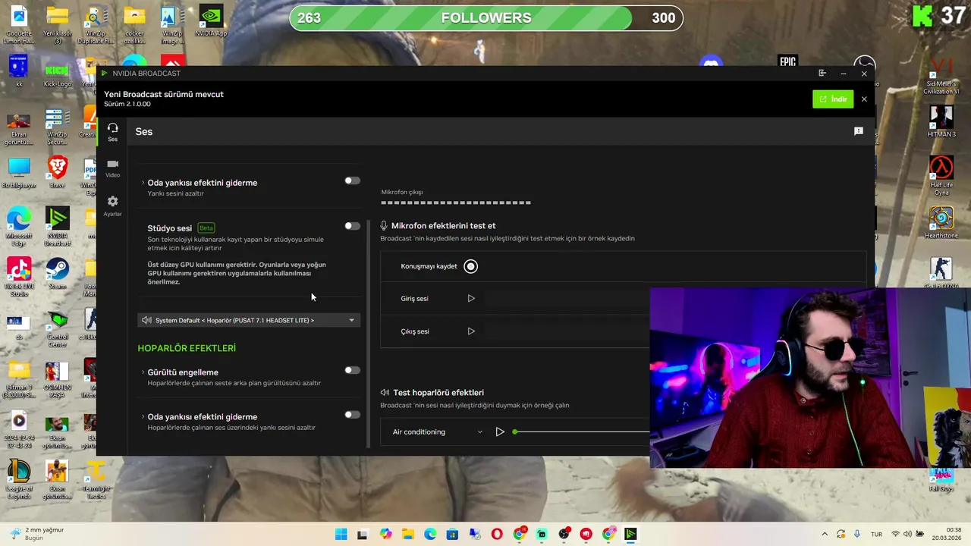Open the League of Legends desktop icon

pyautogui.click(x=19, y=479)
